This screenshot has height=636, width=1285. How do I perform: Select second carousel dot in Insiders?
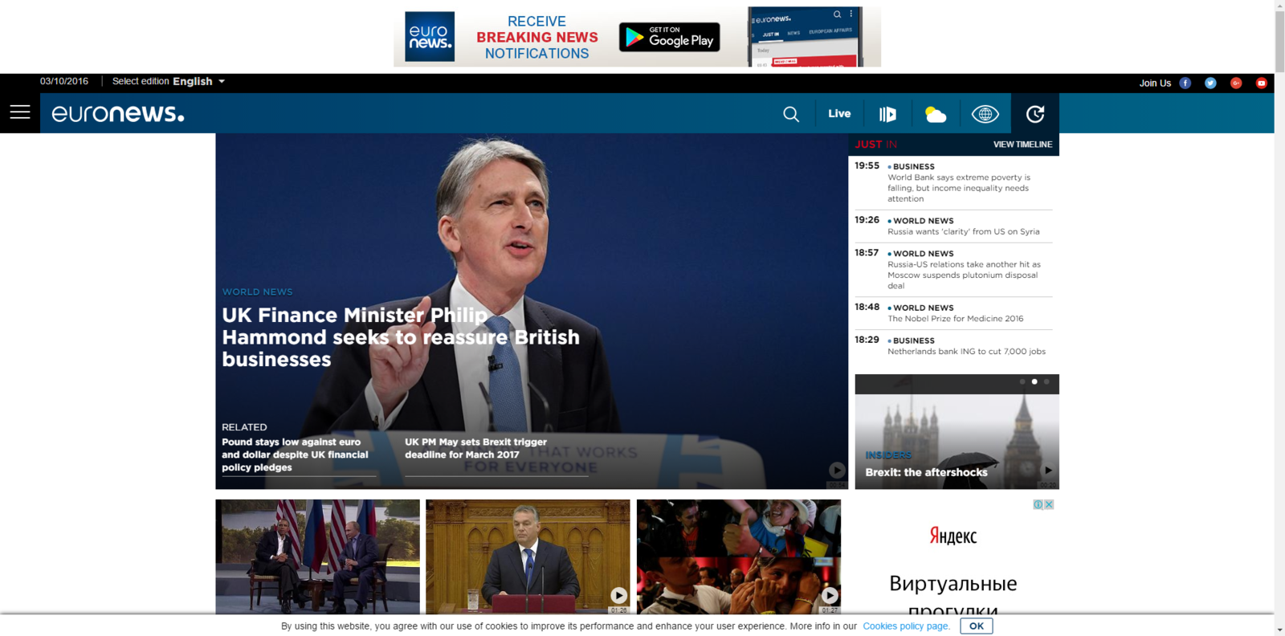point(1034,381)
